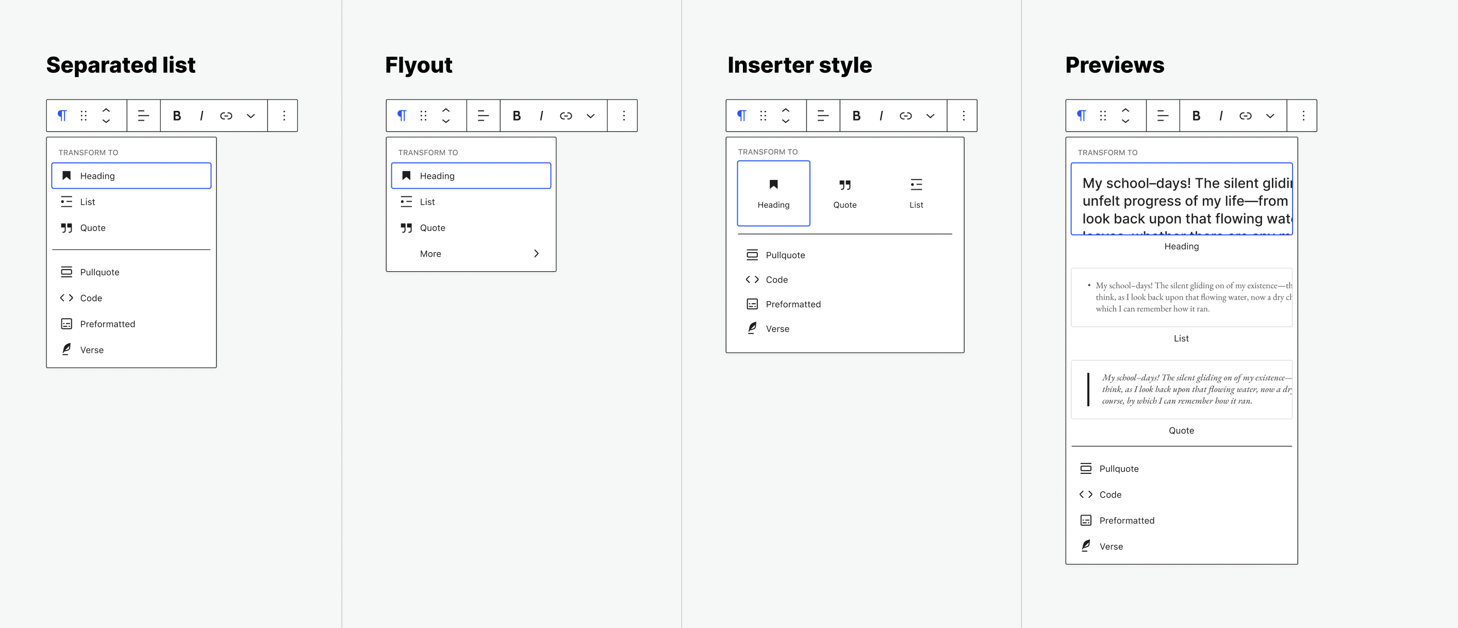This screenshot has height=628, width=1458.
Task: Select the Quote preview thumbnail
Action: click(x=1181, y=390)
